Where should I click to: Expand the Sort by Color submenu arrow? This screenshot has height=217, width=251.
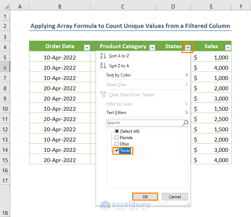[186, 75]
